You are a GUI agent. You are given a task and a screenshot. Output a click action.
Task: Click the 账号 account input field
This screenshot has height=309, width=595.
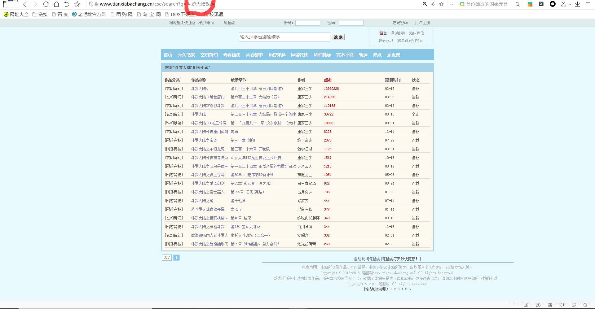[x=307, y=23]
